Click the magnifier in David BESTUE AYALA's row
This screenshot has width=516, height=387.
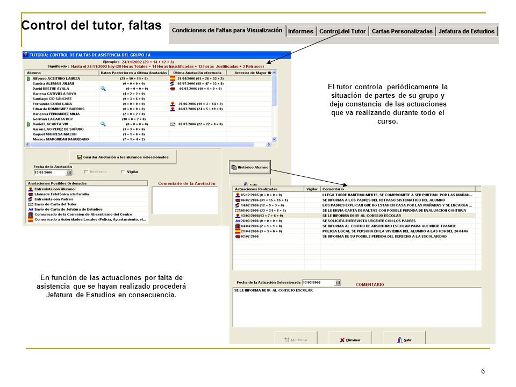[103, 89]
